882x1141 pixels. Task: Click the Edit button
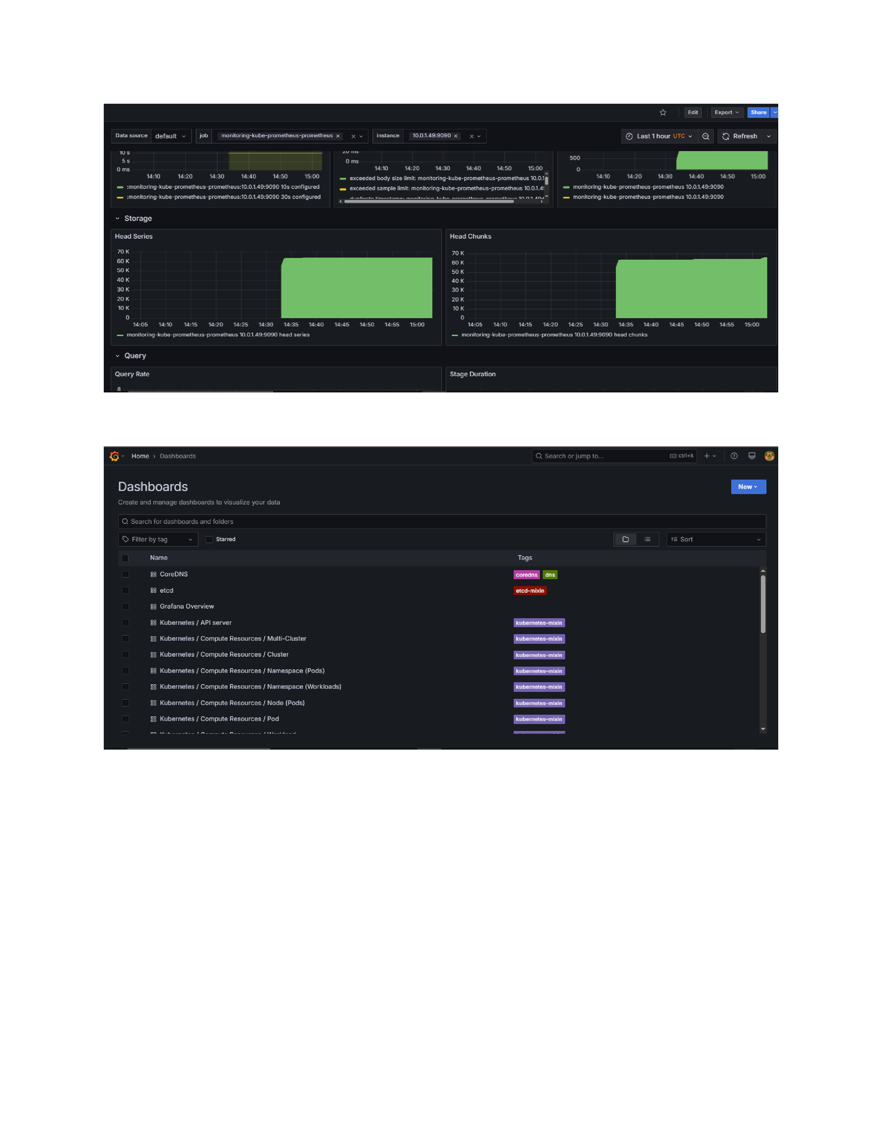pos(692,112)
